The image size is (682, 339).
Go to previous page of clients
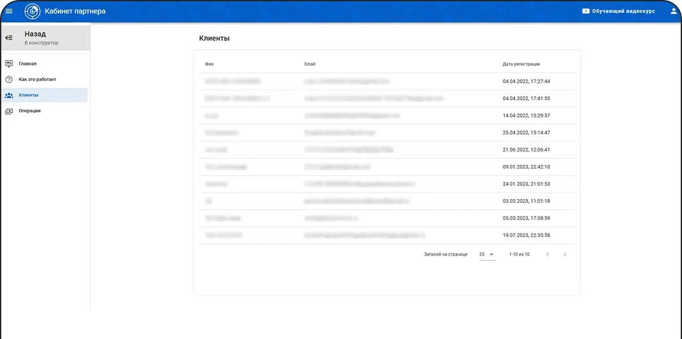point(547,255)
